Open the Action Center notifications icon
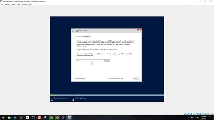214x120 pixels. (x=210, y=118)
